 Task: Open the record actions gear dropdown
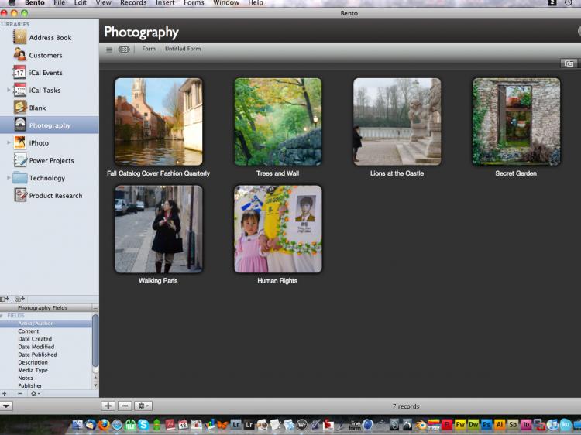pyautogui.click(x=143, y=406)
